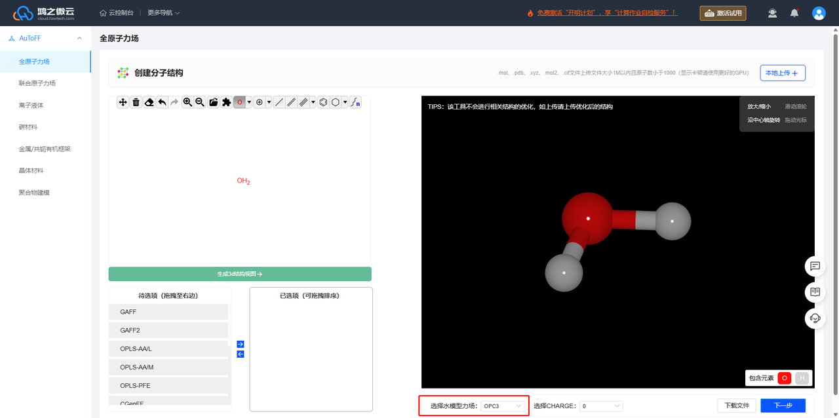This screenshot has height=418, width=839.
Task: Zoom out on the sketch canvas
Action: click(200, 102)
